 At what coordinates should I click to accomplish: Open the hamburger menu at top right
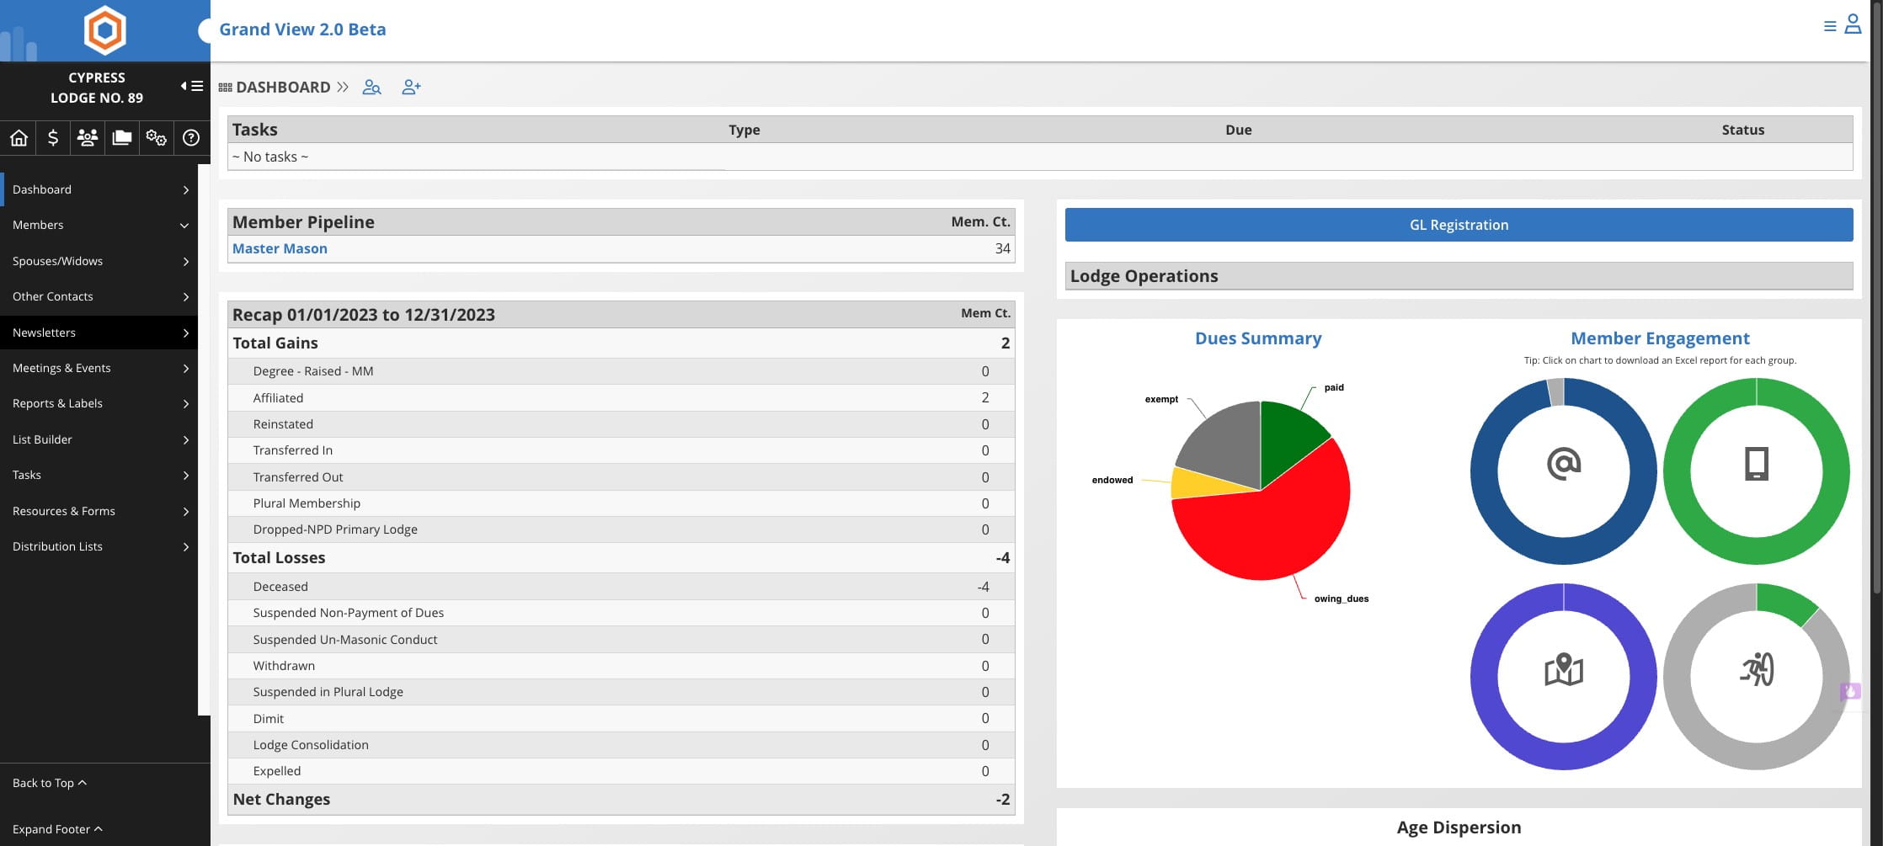pos(1830,26)
